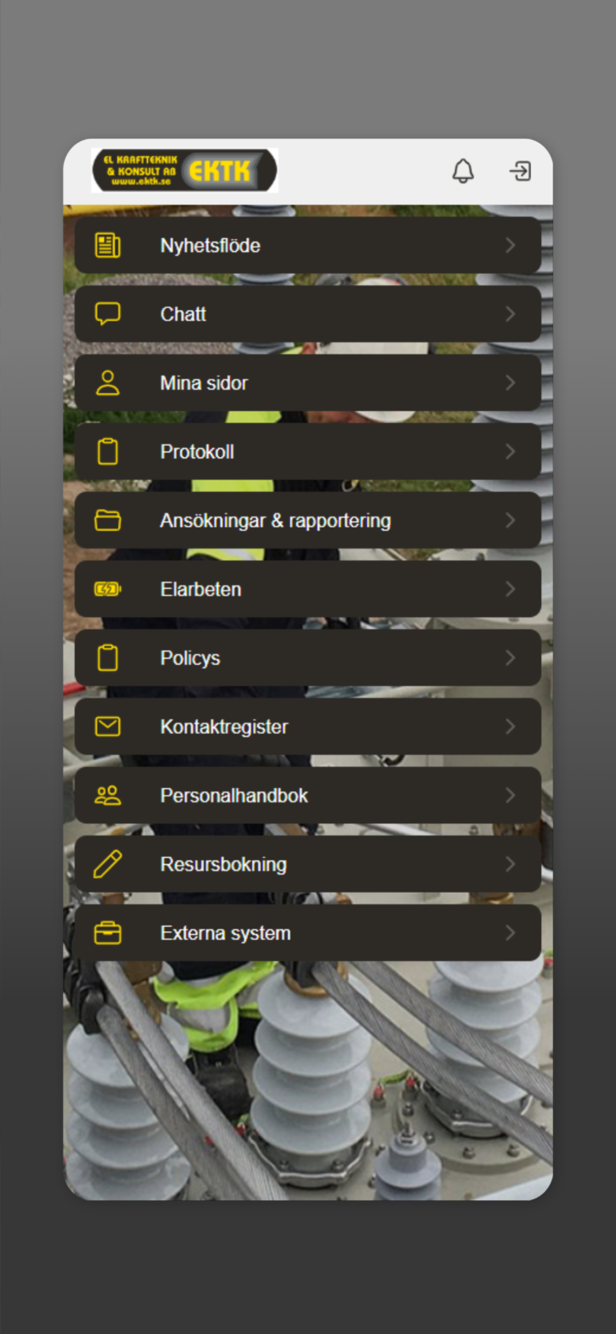Go to Elarbeten section
Image resolution: width=616 pixels, height=1334 pixels.
308,589
